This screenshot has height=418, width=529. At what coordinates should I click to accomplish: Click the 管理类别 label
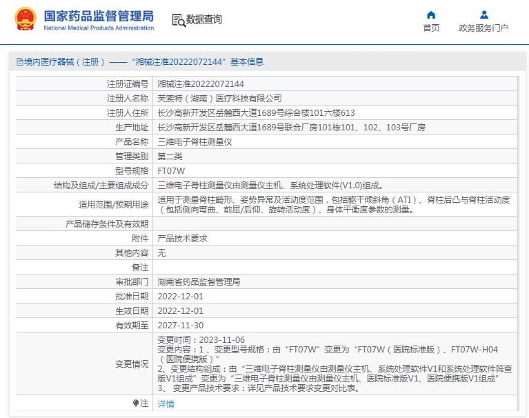pyautogui.click(x=132, y=156)
